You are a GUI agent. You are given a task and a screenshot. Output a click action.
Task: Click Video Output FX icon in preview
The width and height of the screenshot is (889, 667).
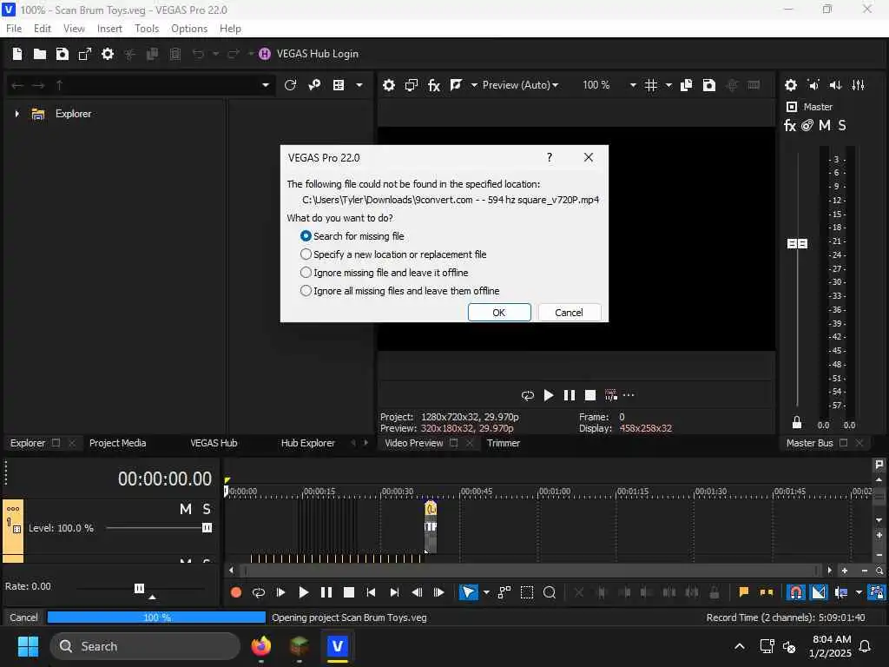434,85
